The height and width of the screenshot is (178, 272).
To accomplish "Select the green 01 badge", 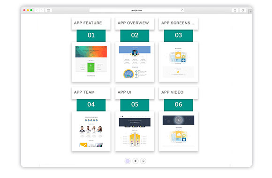I will (91, 36).
